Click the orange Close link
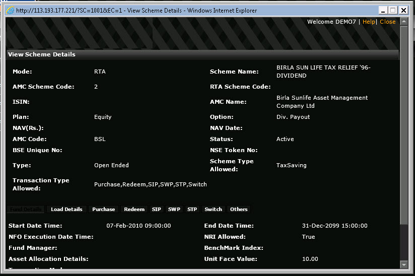 pos(387,22)
